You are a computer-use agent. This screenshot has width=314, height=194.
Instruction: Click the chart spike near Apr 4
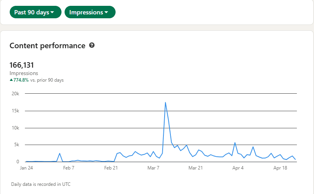coord(235,143)
